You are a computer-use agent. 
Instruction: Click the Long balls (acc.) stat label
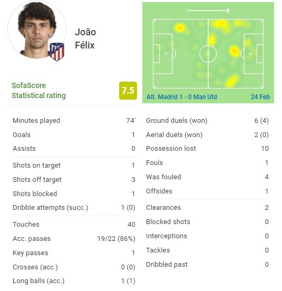coord(38,281)
